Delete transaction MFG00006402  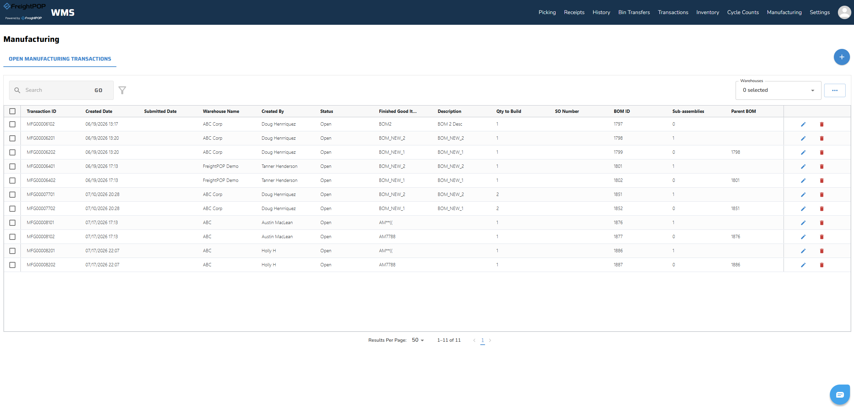(822, 181)
